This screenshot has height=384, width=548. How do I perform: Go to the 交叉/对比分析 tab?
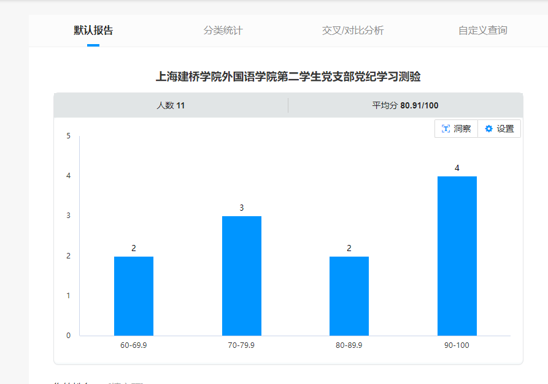pyautogui.click(x=353, y=31)
